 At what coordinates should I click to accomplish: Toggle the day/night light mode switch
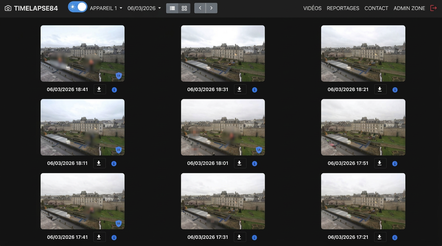[77, 7]
